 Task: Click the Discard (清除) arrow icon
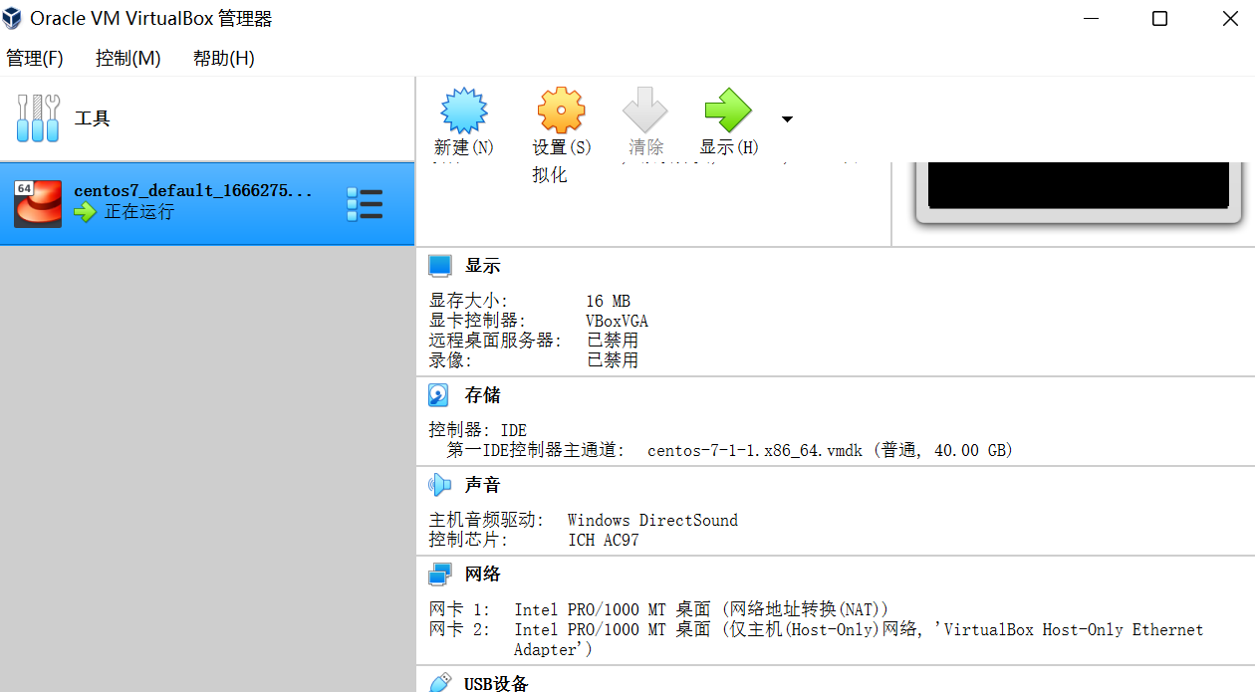(645, 110)
